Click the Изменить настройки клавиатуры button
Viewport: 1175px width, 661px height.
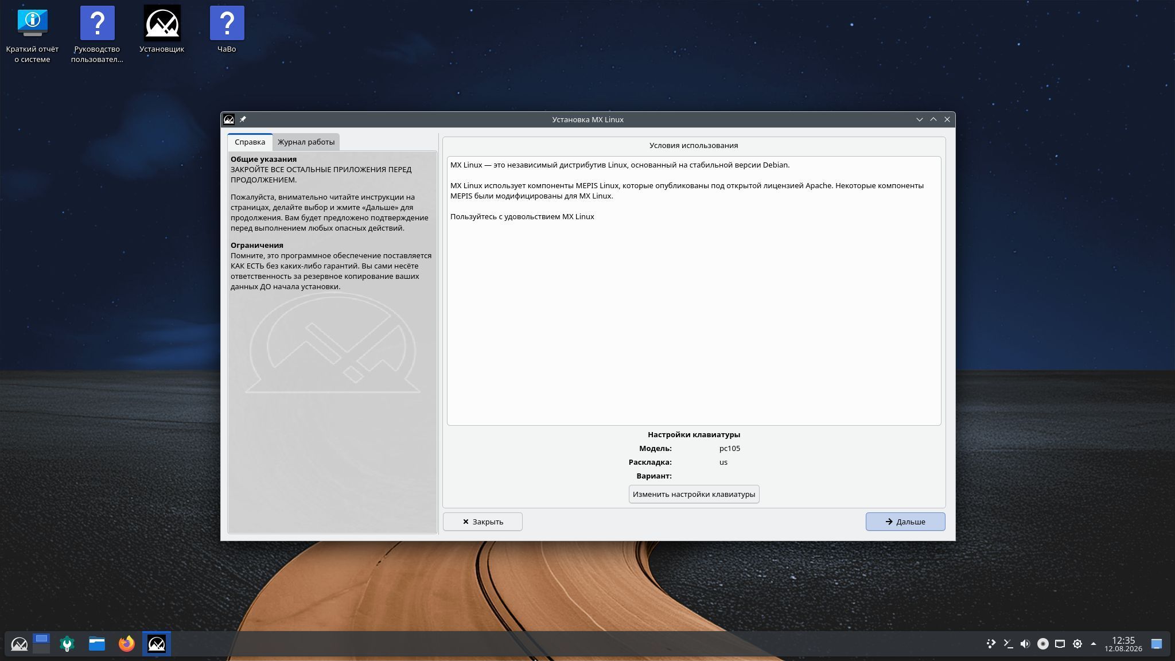694,494
